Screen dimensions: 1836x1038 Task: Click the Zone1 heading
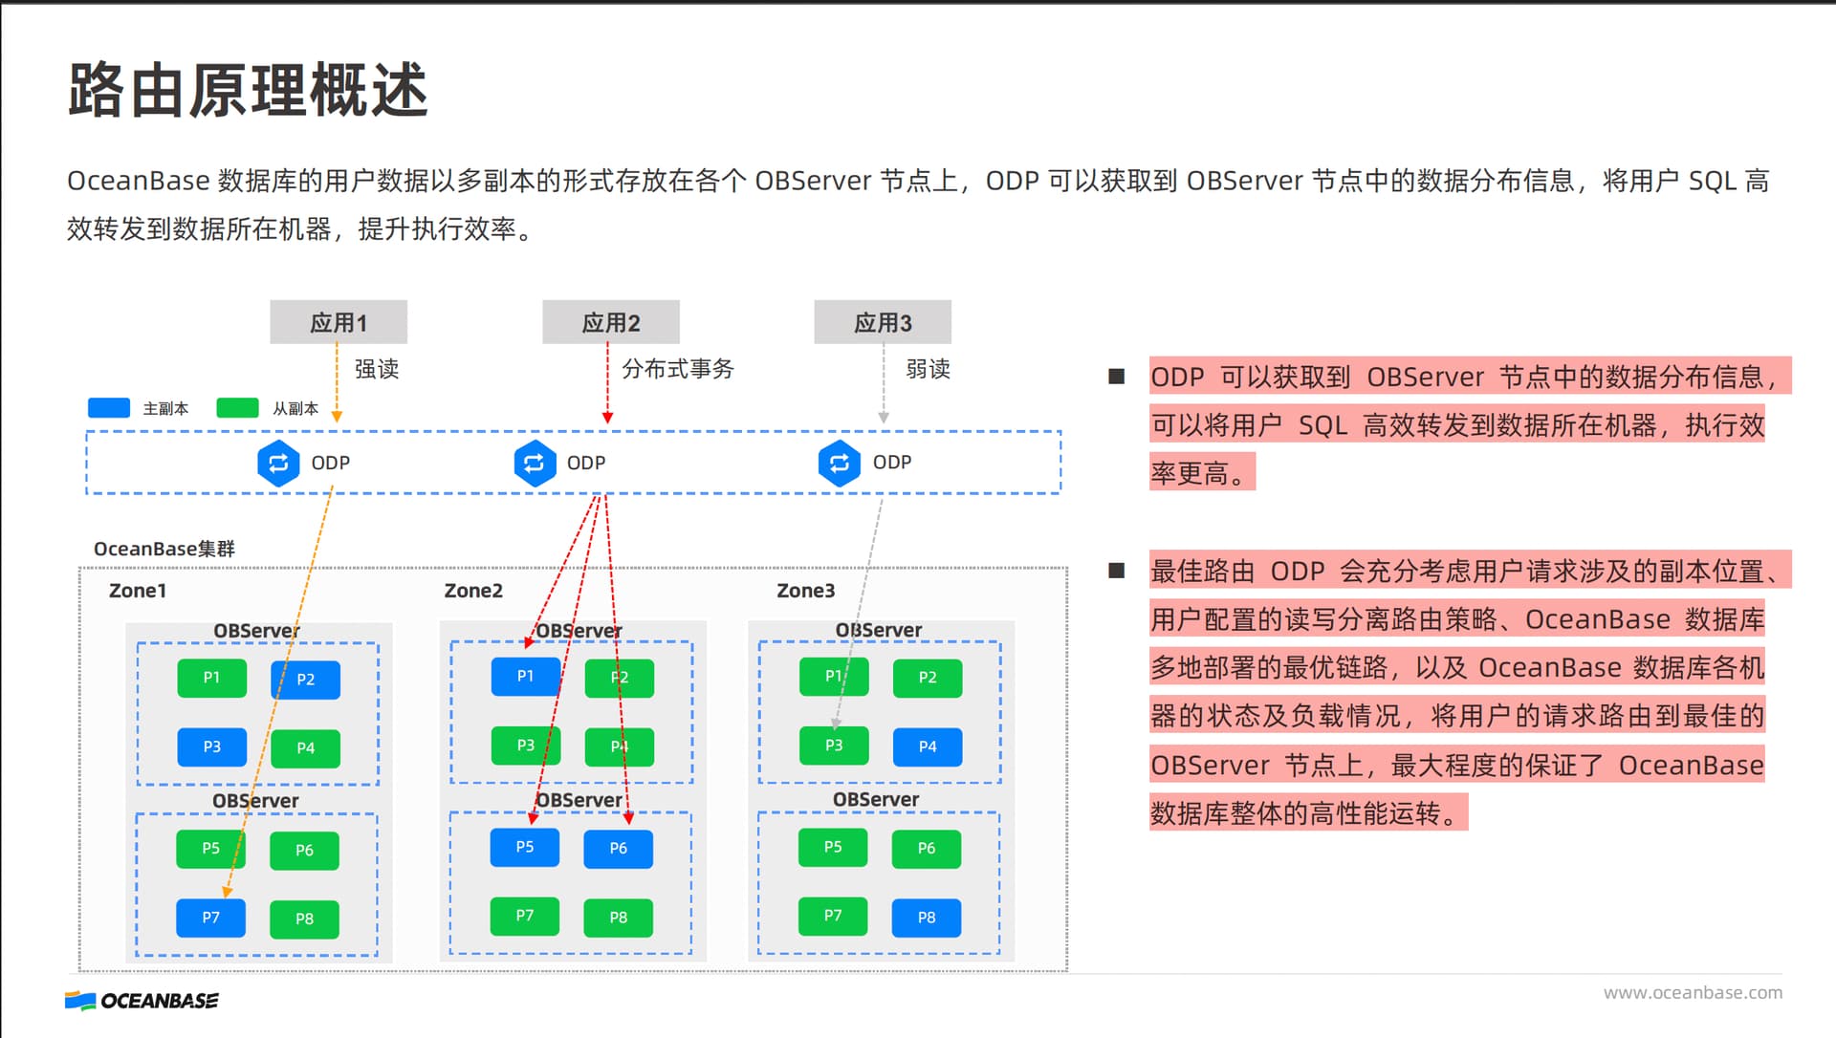138,591
